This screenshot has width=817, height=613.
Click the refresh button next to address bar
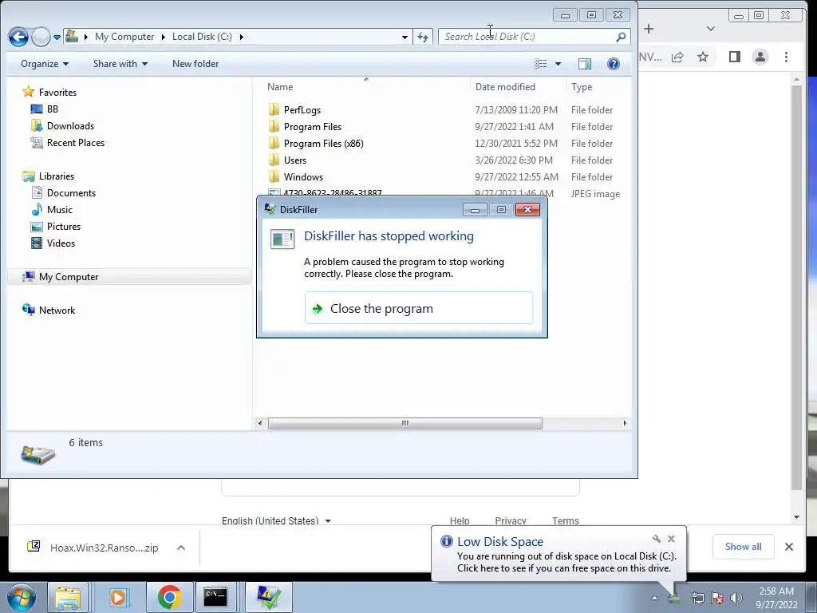(x=423, y=37)
